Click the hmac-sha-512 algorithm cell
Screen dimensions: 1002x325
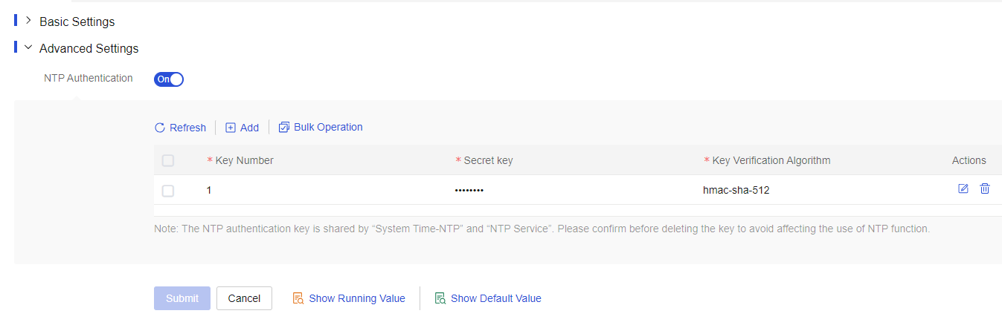[x=736, y=190]
